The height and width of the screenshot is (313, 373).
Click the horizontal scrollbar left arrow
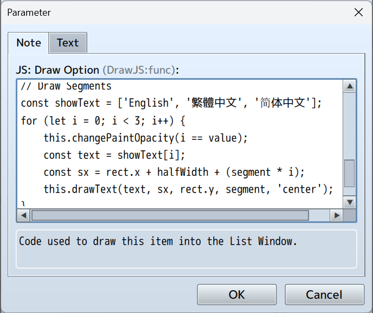pos(24,215)
